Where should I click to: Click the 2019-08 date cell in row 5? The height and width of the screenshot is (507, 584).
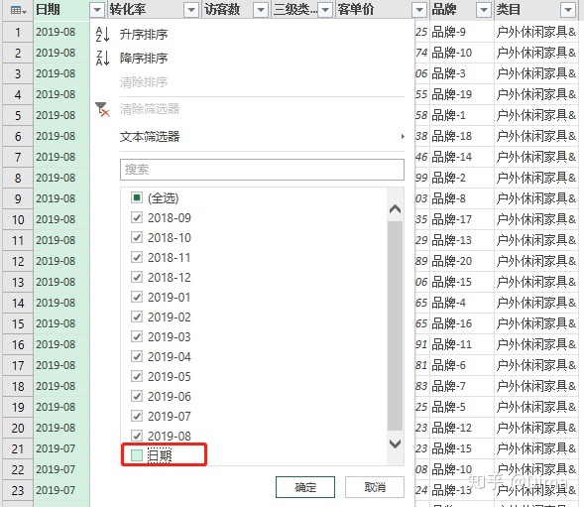pyautogui.click(x=61, y=115)
